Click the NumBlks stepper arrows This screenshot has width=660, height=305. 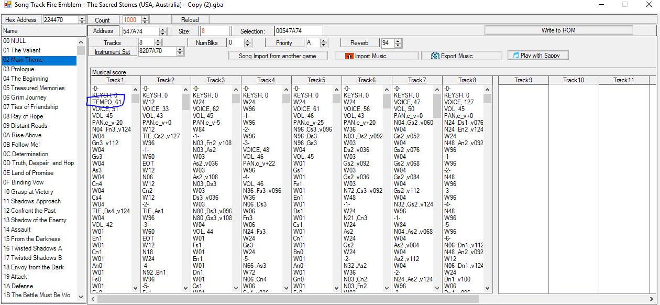(x=248, y=43)
